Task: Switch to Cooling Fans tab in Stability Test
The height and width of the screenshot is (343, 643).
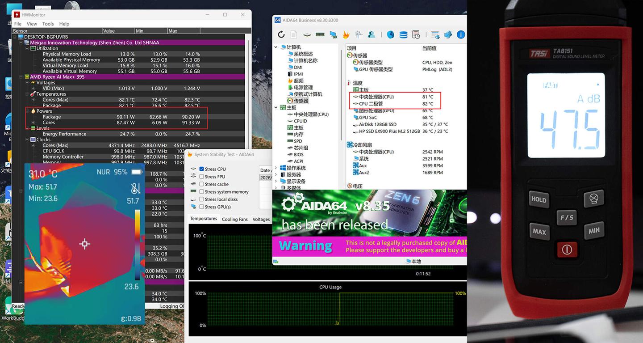Action: coord(235,219)
